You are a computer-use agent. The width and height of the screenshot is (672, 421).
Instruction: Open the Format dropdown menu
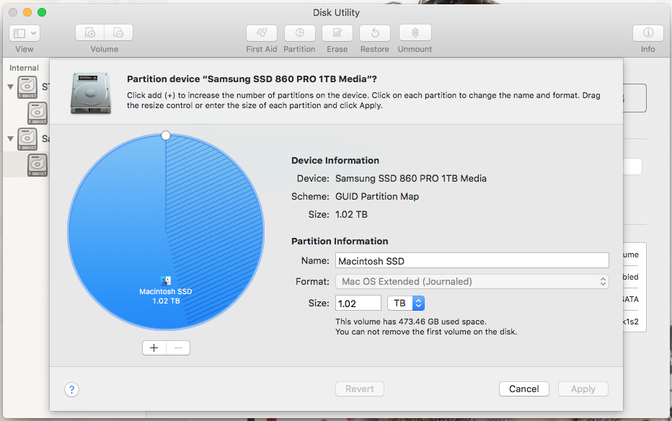(x=472, y=281)
